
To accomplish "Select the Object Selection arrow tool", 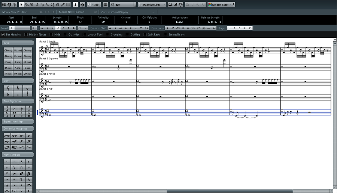I will click(21, 4).
